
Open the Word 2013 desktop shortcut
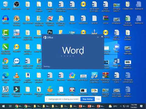(117, 62)
